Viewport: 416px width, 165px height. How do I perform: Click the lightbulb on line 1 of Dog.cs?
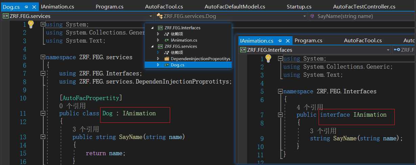[x=31, y=24]
